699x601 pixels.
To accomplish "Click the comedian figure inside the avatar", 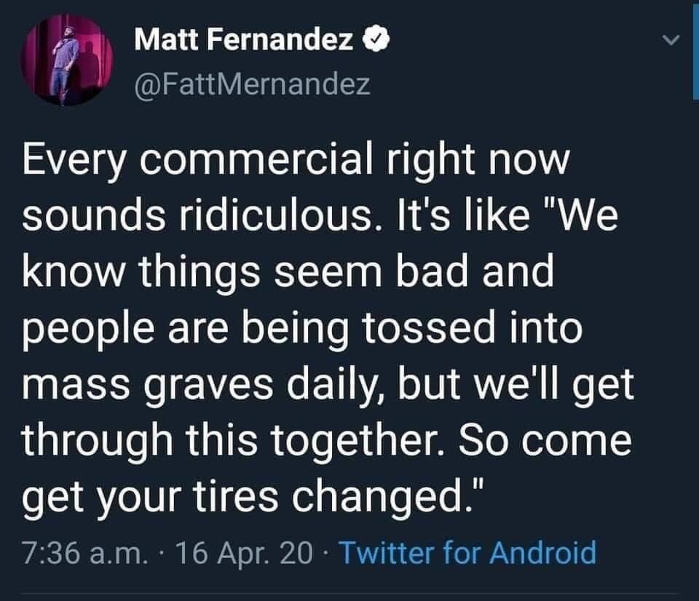I will tap(66, 63).
